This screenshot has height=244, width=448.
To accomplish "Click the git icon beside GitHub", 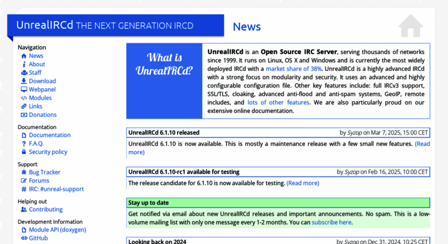I will point(24,238).
